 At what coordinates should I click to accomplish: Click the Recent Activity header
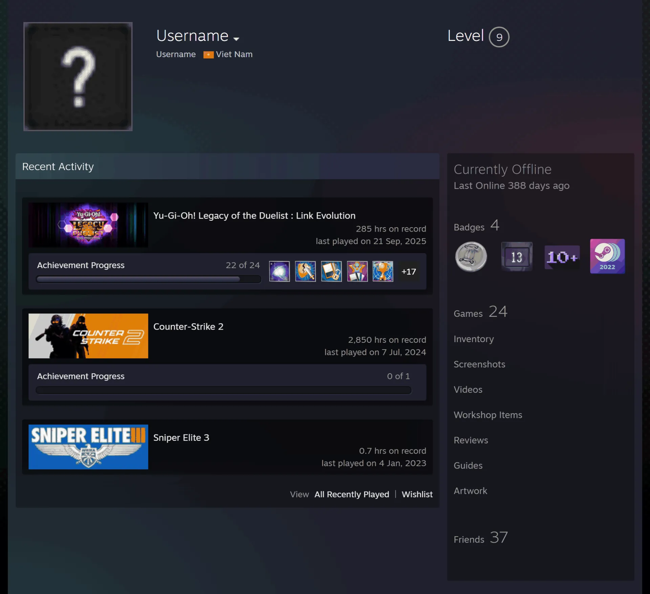click(x=227, y=166)
